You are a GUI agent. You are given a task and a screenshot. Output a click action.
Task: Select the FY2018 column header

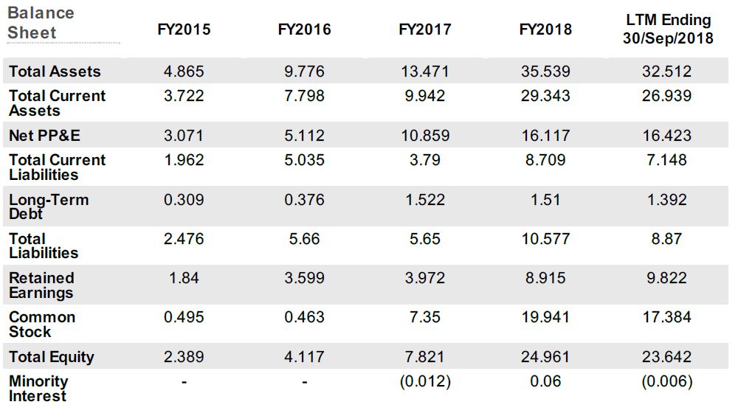tap(545, 29)
